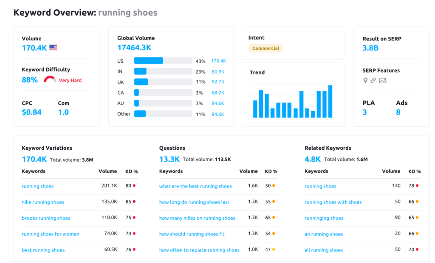Click the Keyword Difficulty value 88%

click(x=30, y=80)
